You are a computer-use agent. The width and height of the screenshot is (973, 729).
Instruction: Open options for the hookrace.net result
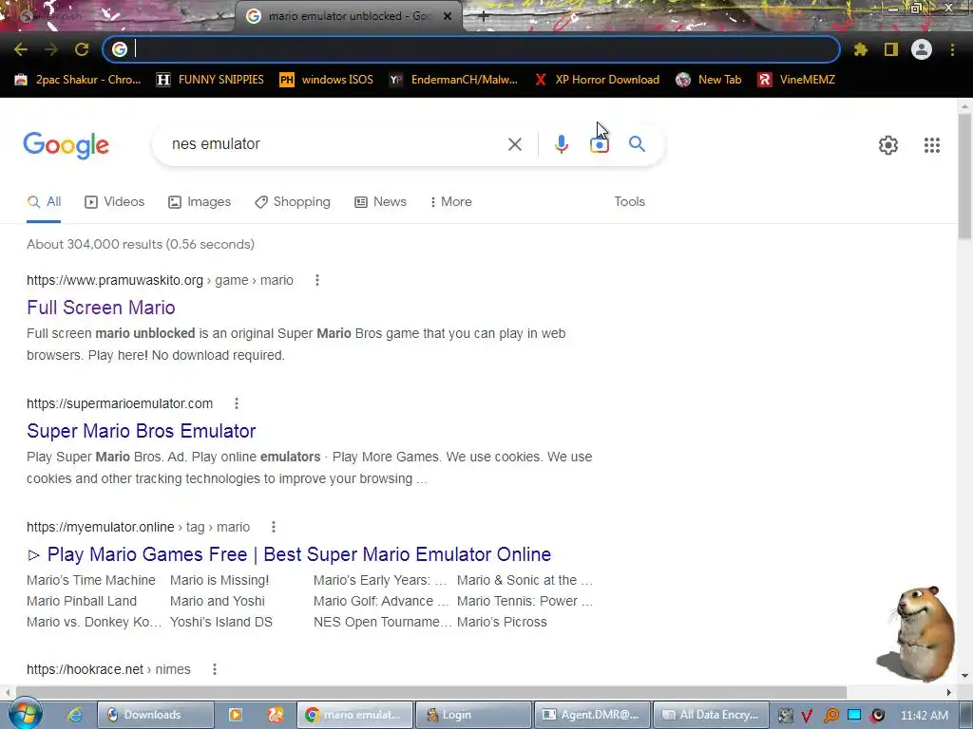[215, 669]
